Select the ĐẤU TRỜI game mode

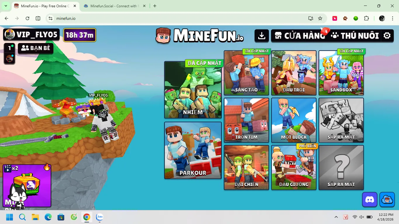294,73
